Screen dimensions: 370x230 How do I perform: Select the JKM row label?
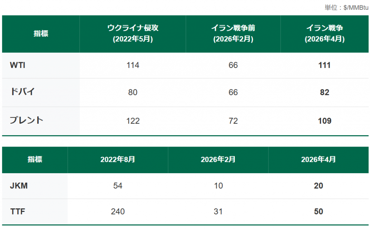coord(19,186)
